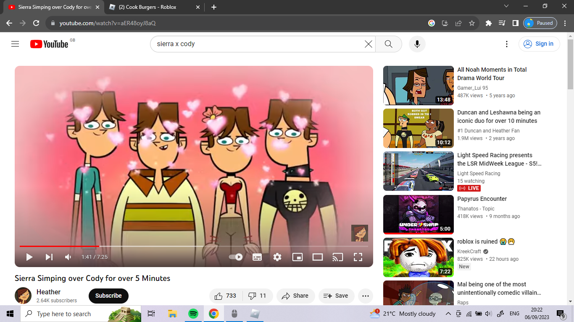Go back to the previous page

[9, 23]
